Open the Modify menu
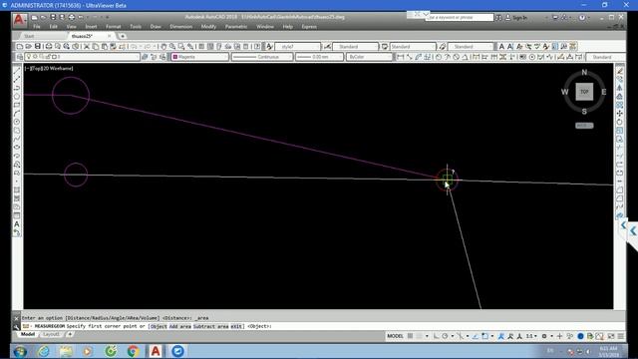 point(208,27)
